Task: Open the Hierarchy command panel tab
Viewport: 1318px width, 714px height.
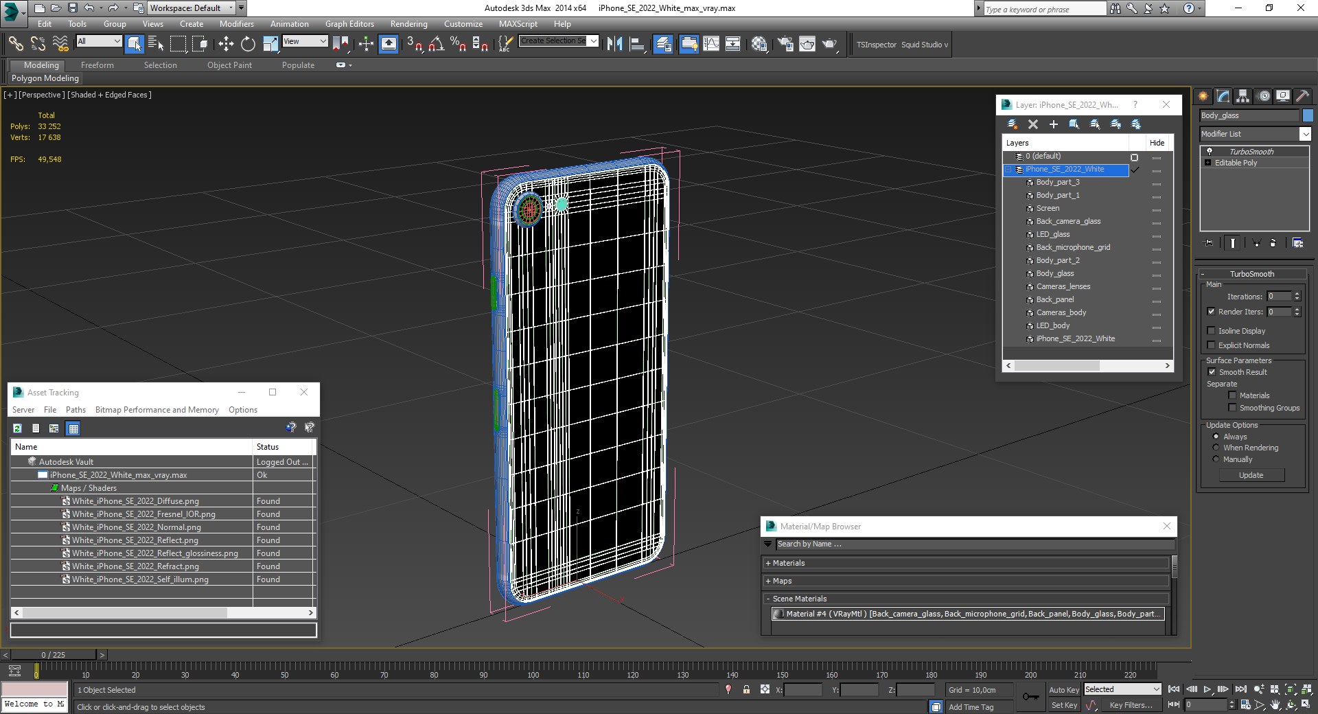Action: click(x=1243, y=96)
